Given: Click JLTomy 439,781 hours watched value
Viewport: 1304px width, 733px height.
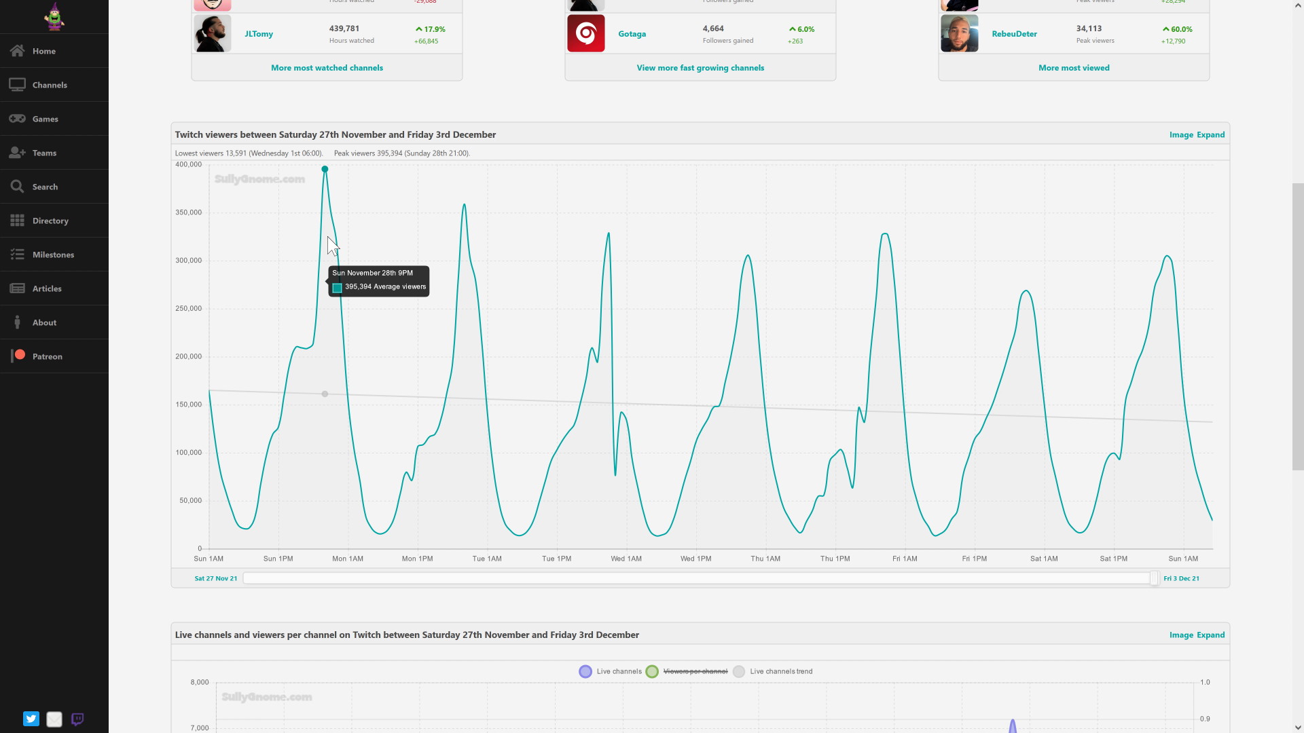Looking at the screenshot, I should coord(344,29).
